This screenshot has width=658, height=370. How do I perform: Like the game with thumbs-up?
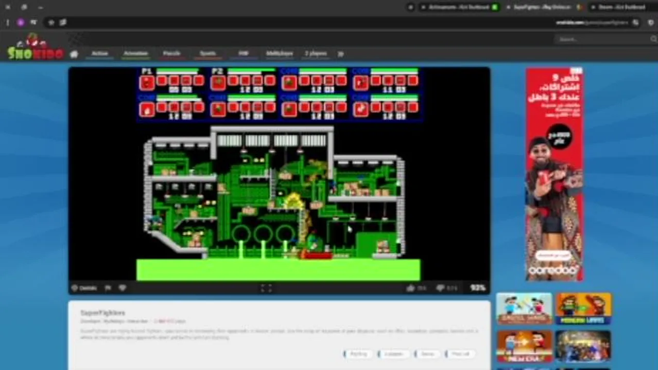pyautogui.click(x=410, y=288)
